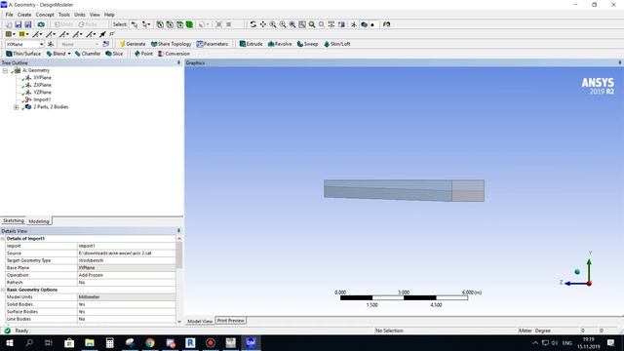624x351 pixels.
Task: Pin the Tree Outline panel
Action: [x=178, y=62]
